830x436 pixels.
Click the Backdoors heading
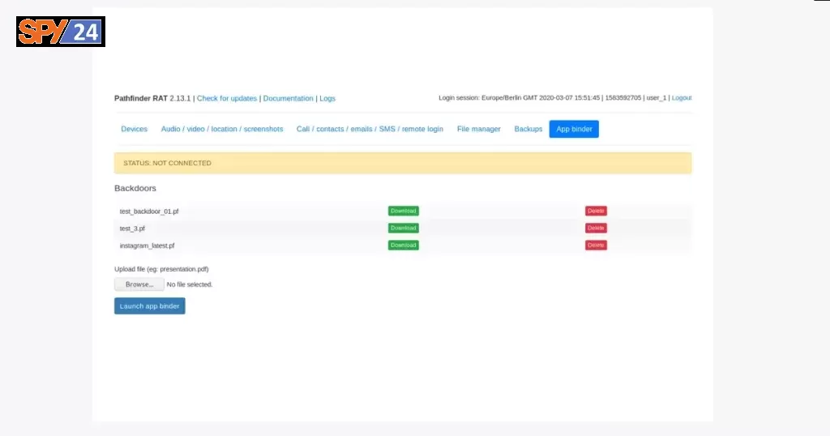point(135,188)
